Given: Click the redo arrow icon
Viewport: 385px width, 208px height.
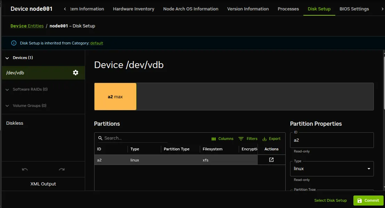Looking at the screenshot, I should (62, 169).
